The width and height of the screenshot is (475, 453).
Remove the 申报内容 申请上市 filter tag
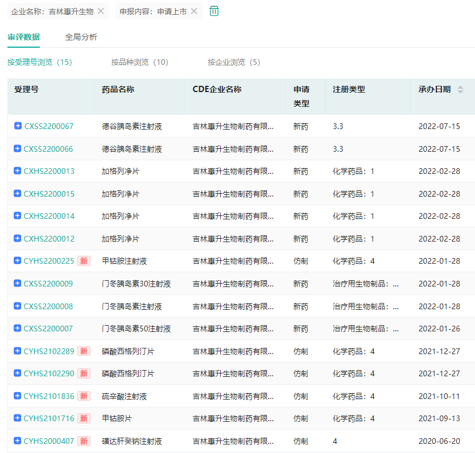coord(194,11)
